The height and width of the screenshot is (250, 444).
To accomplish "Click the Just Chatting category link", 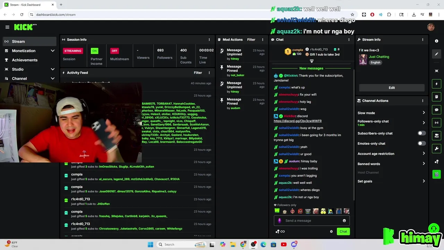I will tap(379, 57).
